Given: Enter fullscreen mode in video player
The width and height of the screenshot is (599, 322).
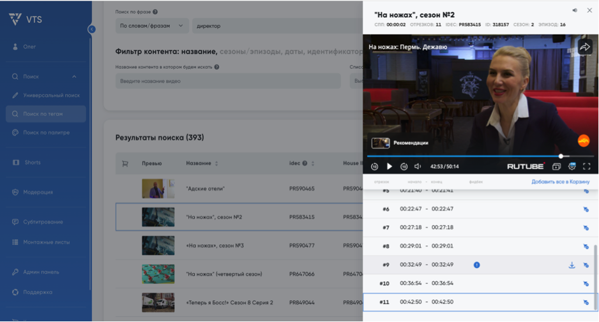Looking at the screenshot, I should [586, 166].
